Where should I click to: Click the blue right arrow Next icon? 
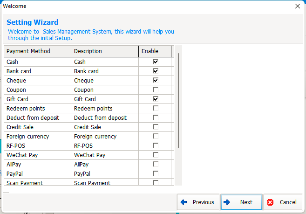tap(227, 202)
